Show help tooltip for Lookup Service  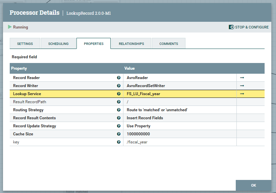point(119,93)
